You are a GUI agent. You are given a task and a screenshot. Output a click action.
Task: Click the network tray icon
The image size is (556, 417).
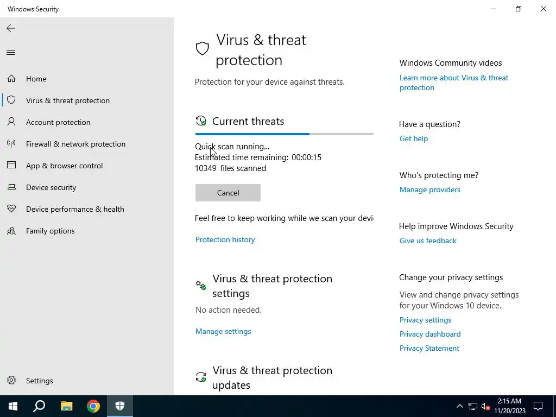pyautogui.click(x=473, y=406)
